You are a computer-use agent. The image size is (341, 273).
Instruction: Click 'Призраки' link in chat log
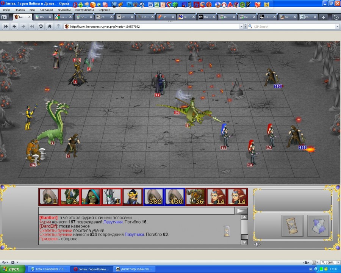(x=48, y=239)
